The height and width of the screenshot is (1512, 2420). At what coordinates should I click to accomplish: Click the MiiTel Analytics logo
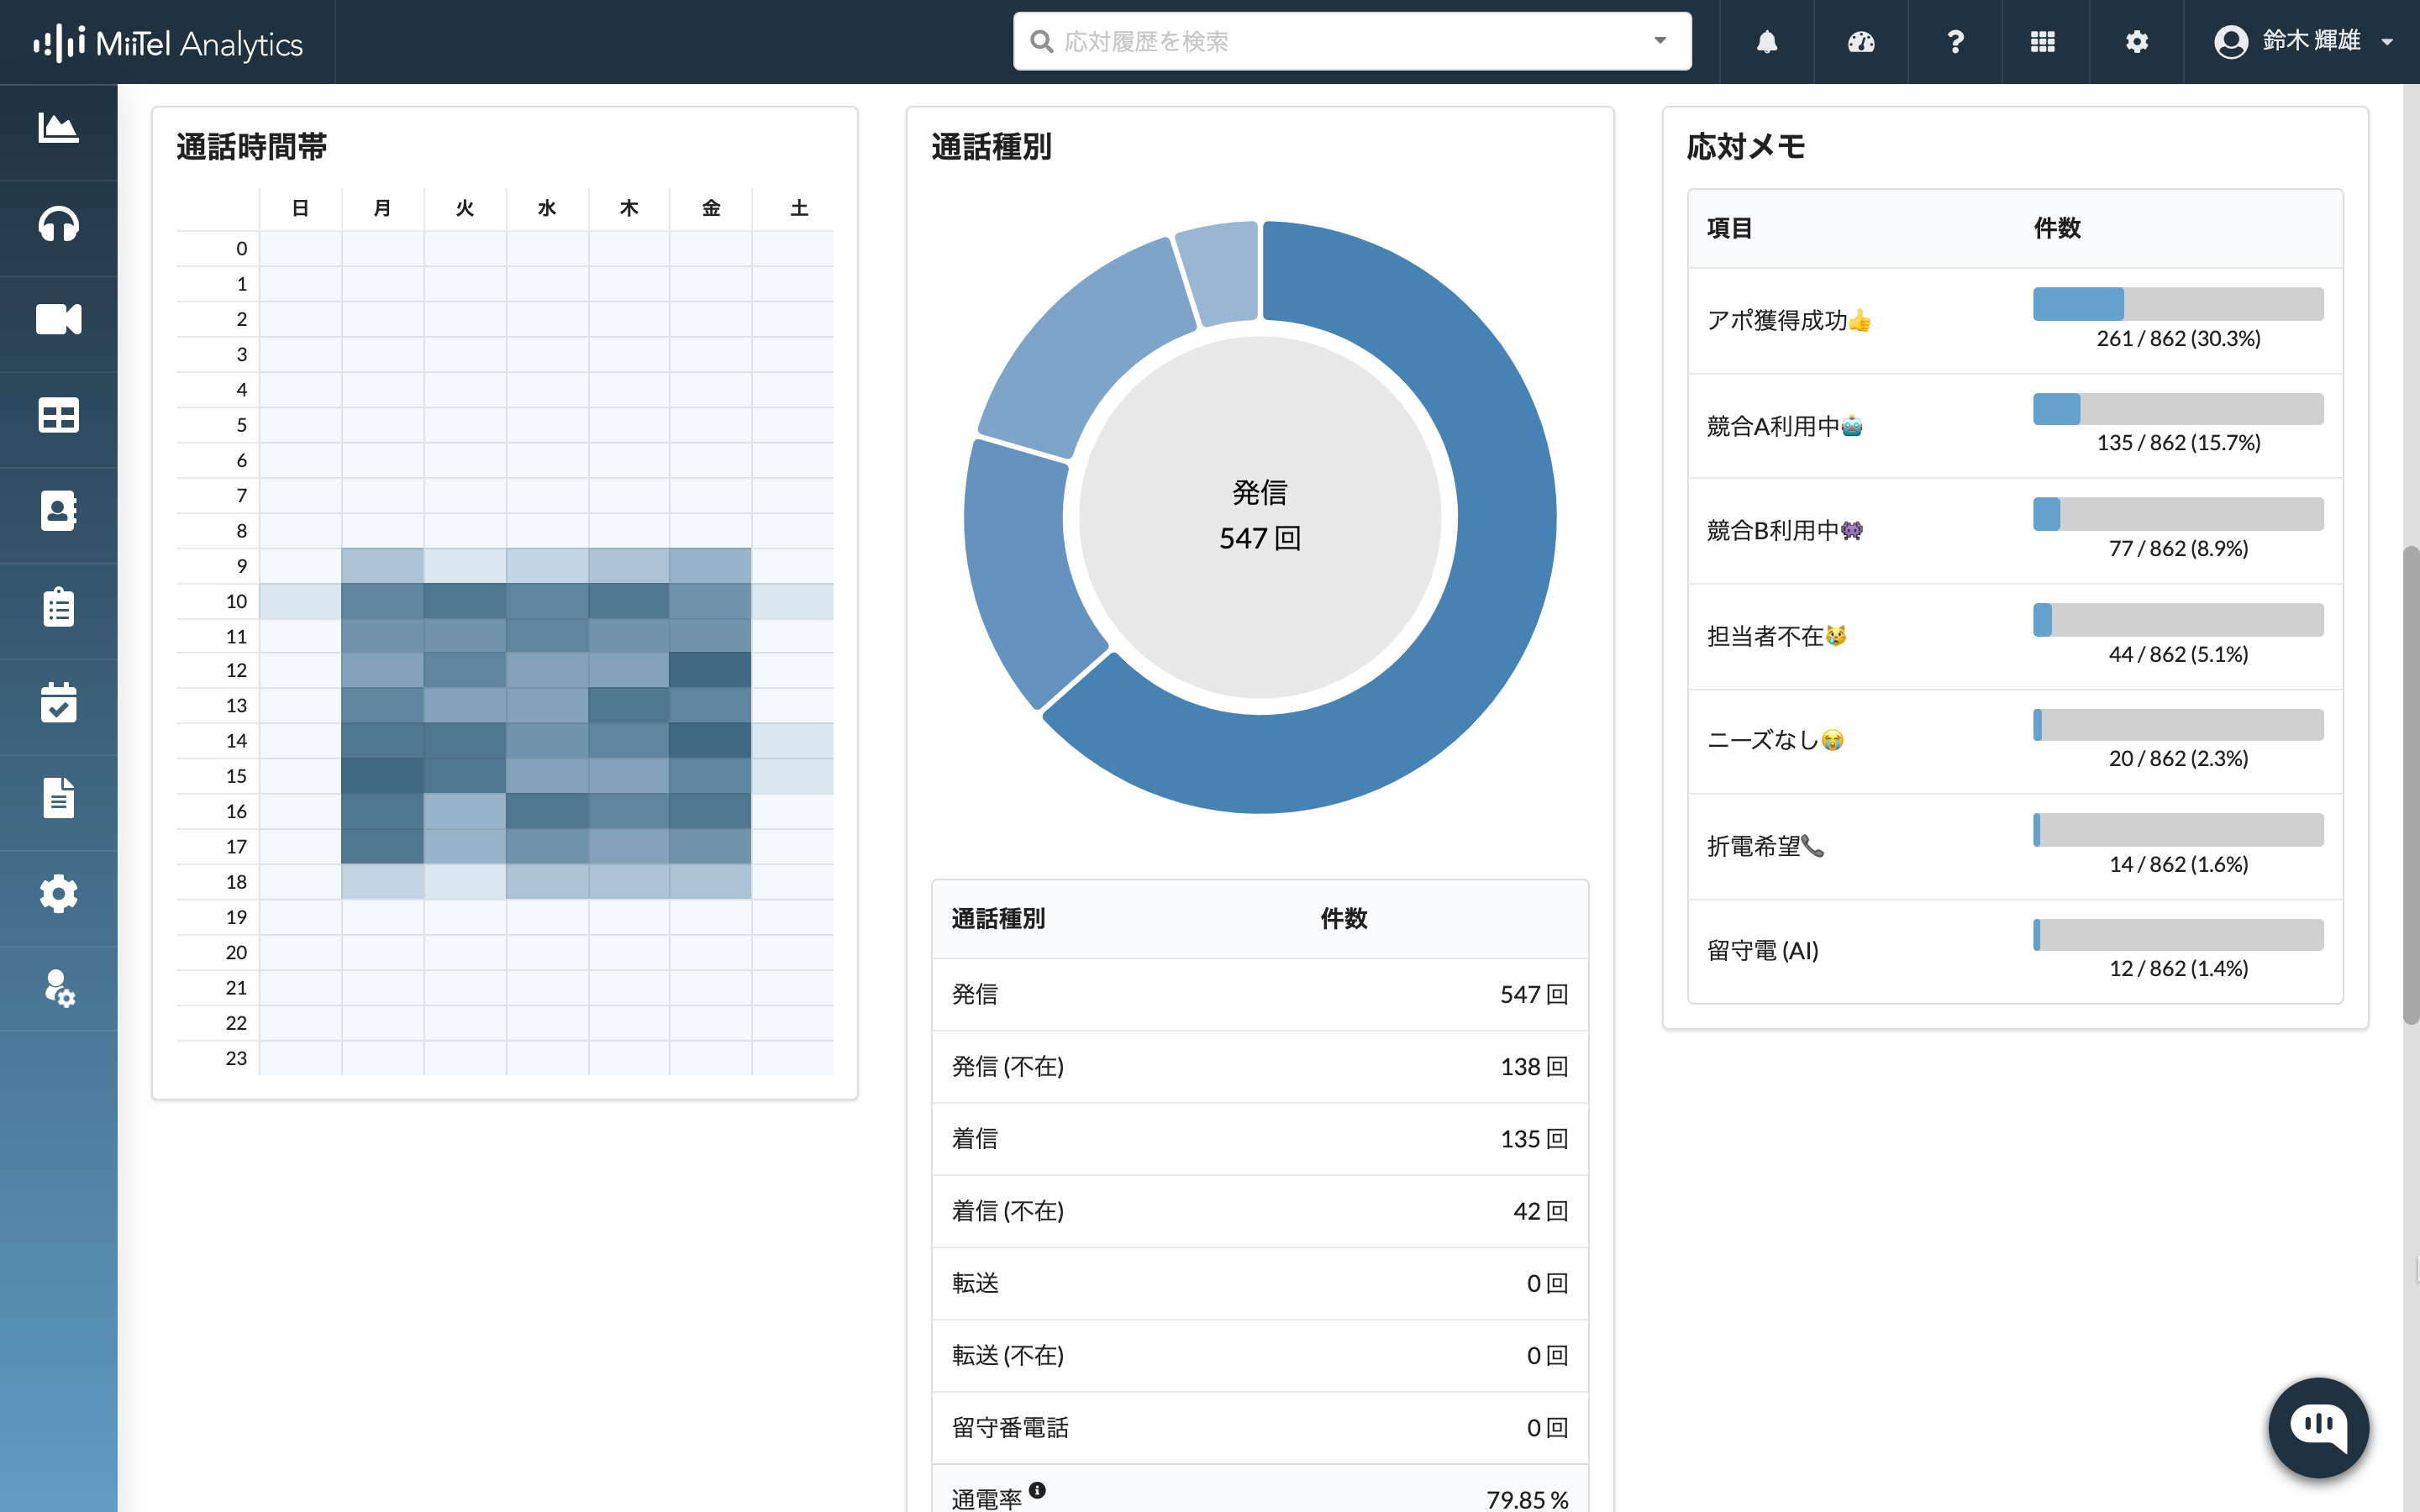[168, 42]
